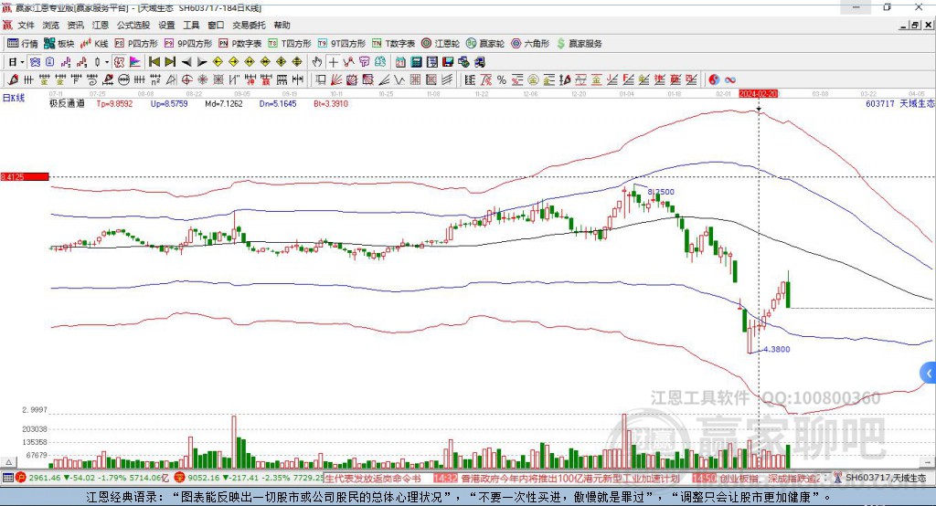Expand the candlestick style dropdown arrow
The image size is (936, 506).
(x=107, y=62)
